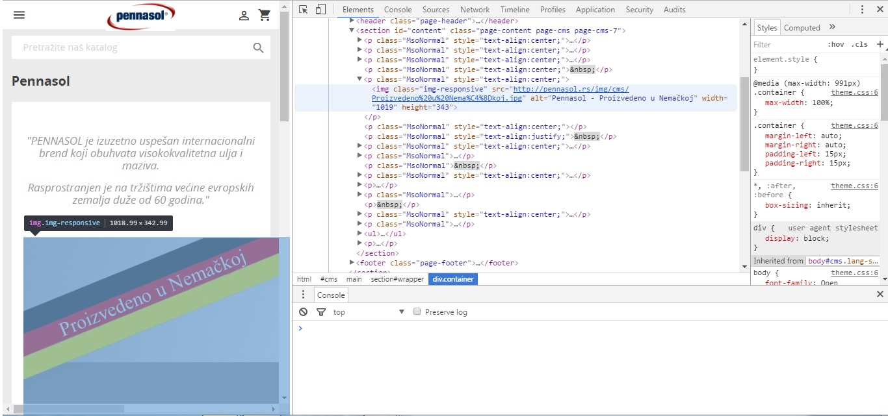Viewport: 888px width, 416px height.
Task: Close the DevTools panel
Action: pyautogui.click(x=880, y=9)
